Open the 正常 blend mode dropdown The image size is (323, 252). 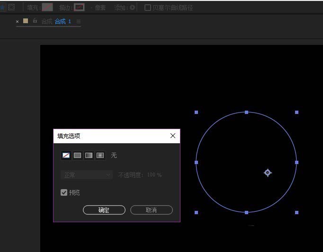click(x=86, y=175)
